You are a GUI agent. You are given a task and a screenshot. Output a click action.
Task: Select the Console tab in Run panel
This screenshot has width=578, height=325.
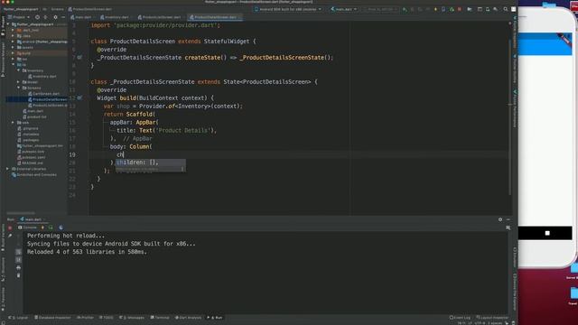coord(28,227)
